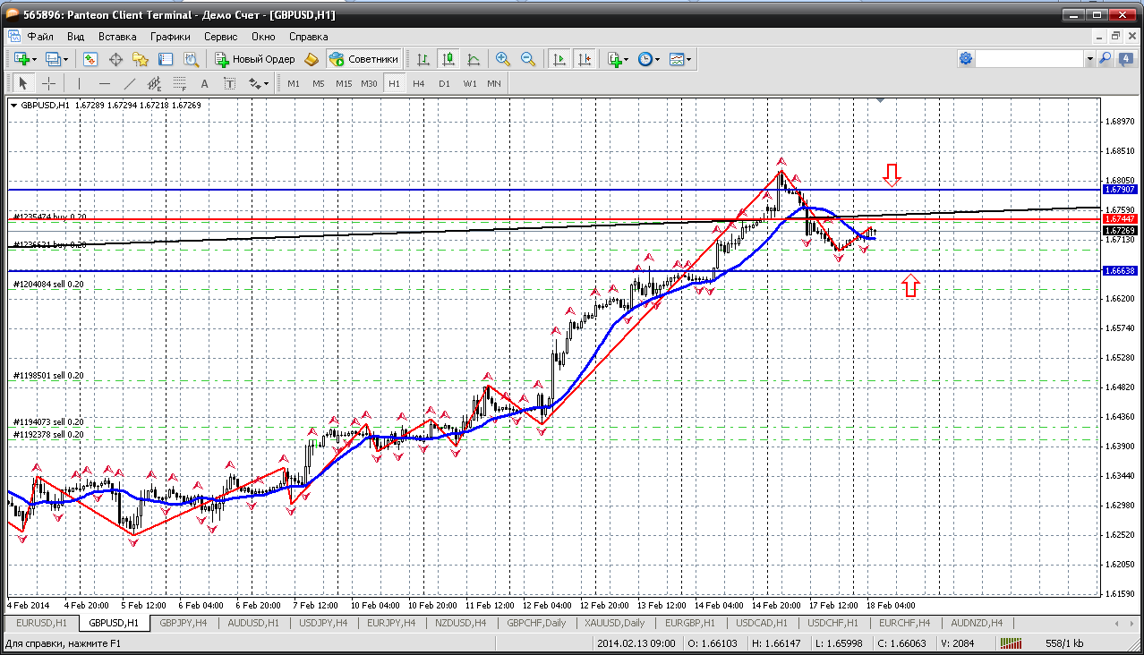Click the toolbar search input field
Screen dimensions: 1144x655
[1029, 59]
